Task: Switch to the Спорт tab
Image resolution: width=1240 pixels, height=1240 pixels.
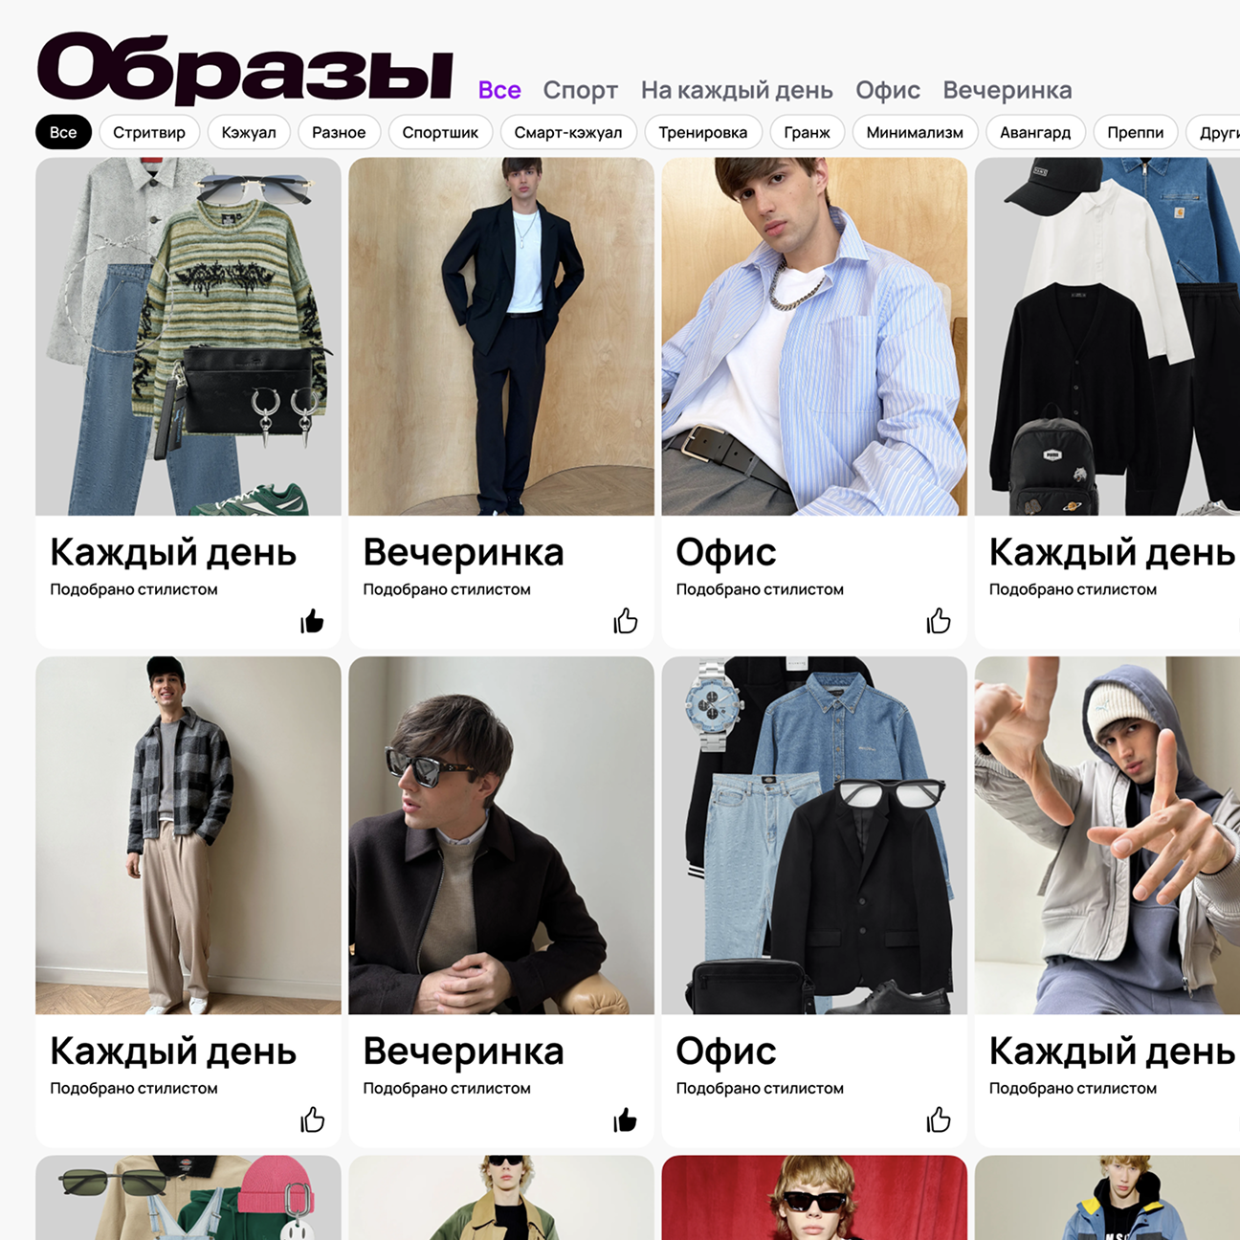Action: pyautogui.click(x=580, y=91)
